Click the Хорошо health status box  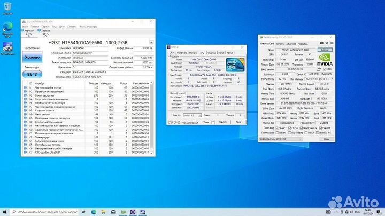[33, 56]
